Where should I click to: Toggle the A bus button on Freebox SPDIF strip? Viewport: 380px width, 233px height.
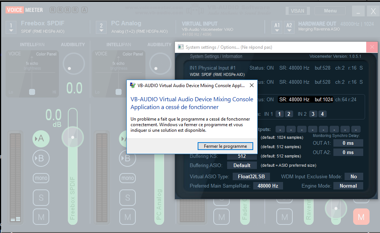(x=41, y=138)
